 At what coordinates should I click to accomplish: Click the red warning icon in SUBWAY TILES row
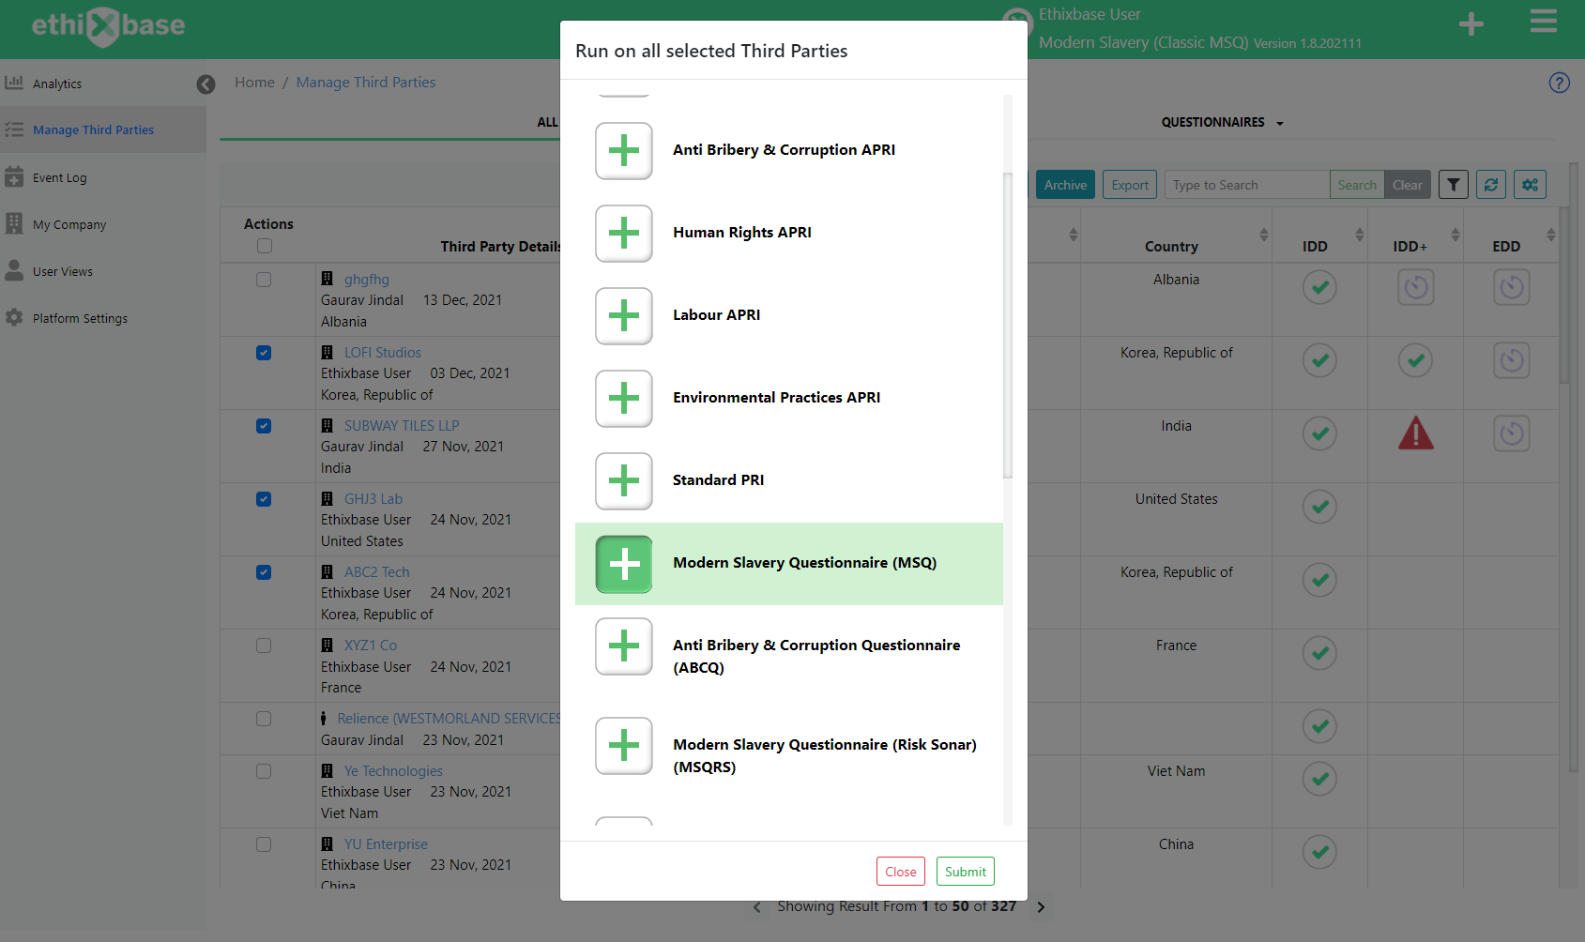(1415, 433)
